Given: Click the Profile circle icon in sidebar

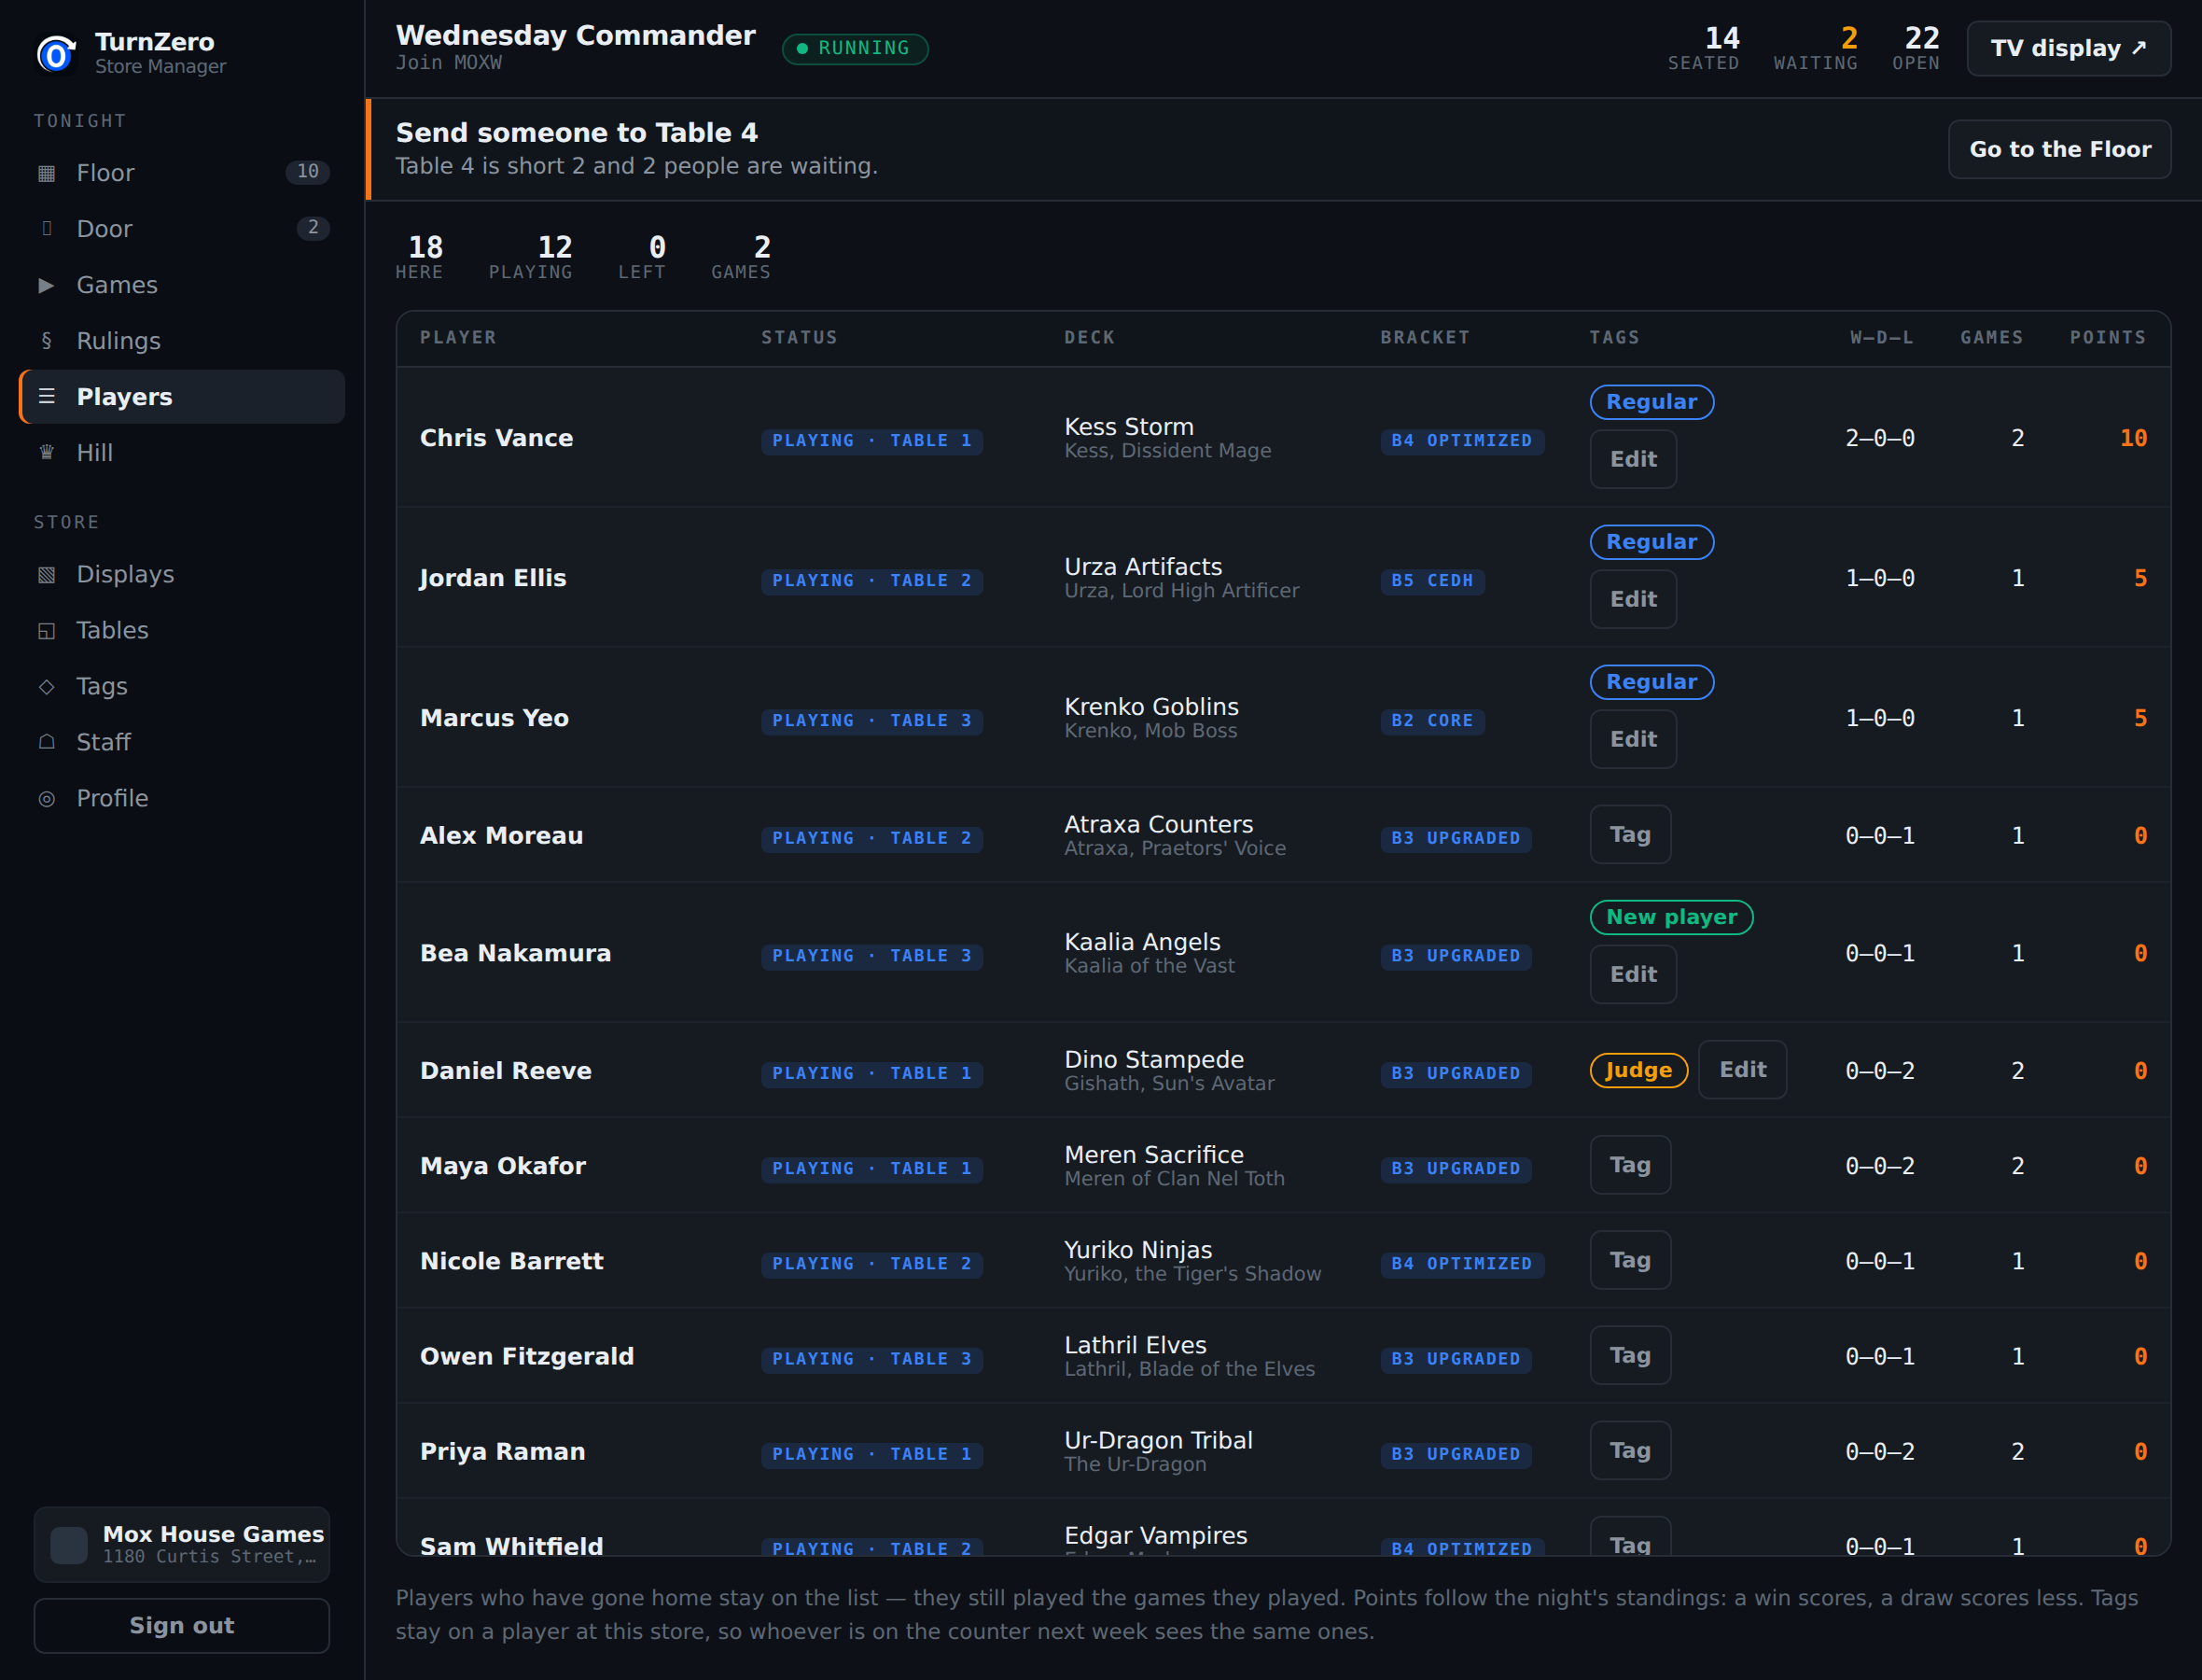Looking at the screenshot, I should tap(46, 799).
